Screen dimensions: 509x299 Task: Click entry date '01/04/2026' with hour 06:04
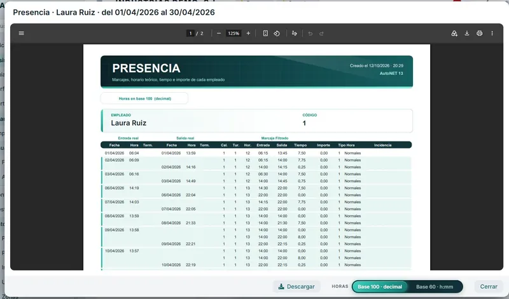(x=115, y=153)
